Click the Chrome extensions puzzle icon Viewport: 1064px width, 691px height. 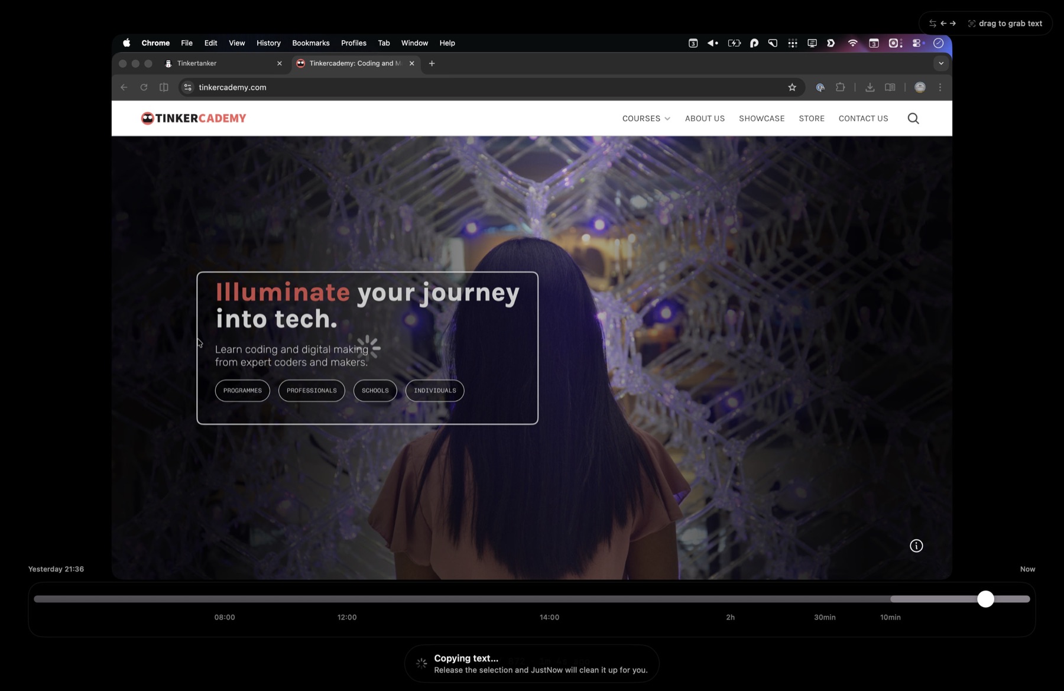840,87
